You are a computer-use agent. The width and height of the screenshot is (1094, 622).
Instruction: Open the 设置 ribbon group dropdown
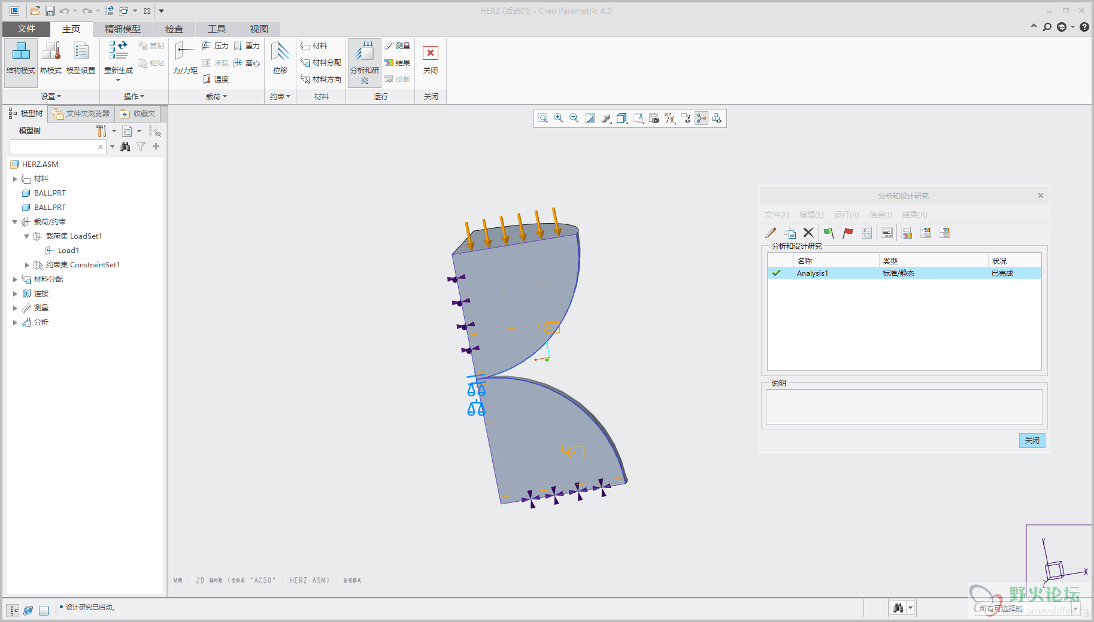(x=51, y=96)
